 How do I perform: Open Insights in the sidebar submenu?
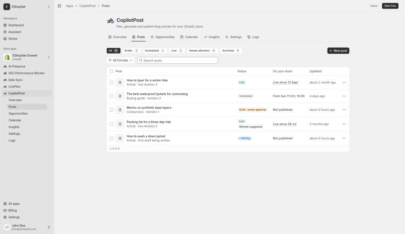[27, 127]
